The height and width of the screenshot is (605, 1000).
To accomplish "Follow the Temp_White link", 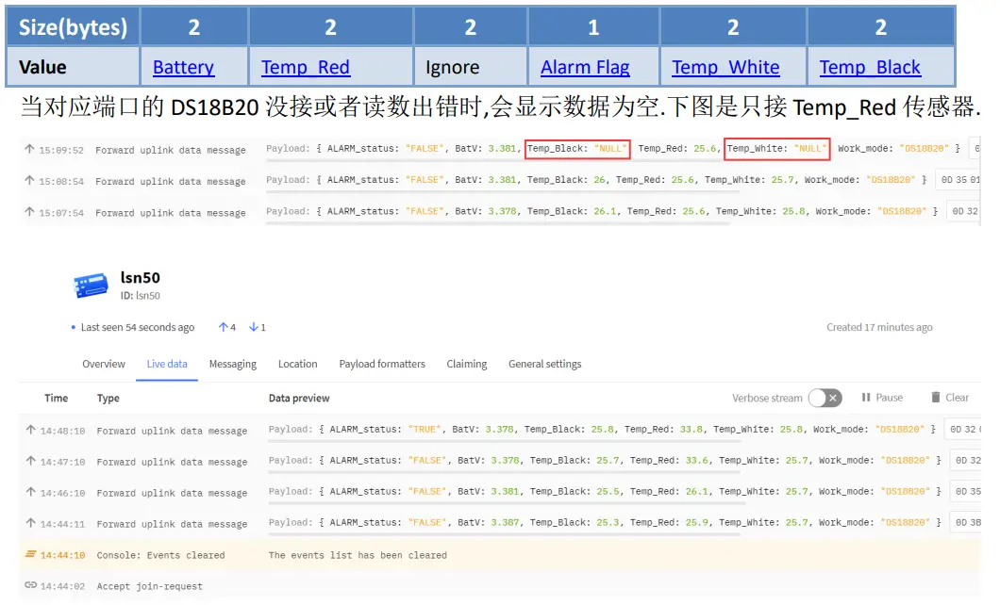I will (725, 68).
